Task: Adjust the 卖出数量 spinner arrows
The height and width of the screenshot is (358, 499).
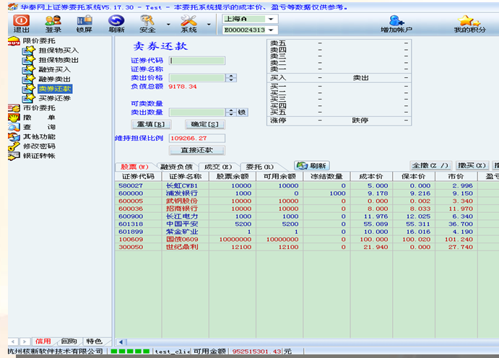Action: click(231, 112)
